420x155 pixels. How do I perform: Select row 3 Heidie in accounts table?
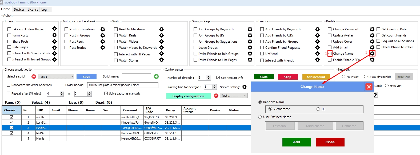coord(126,128)
